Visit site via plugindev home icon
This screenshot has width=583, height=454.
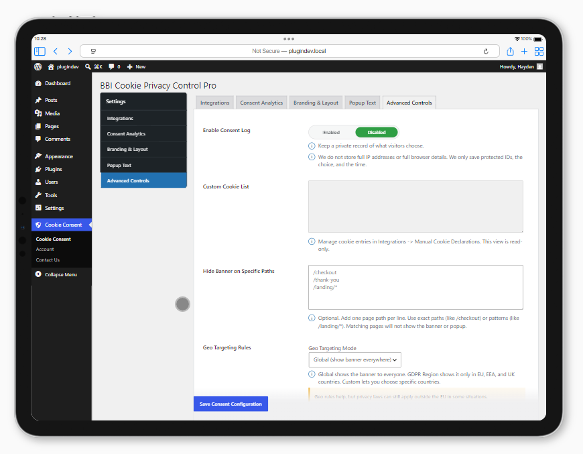(63, 66)
